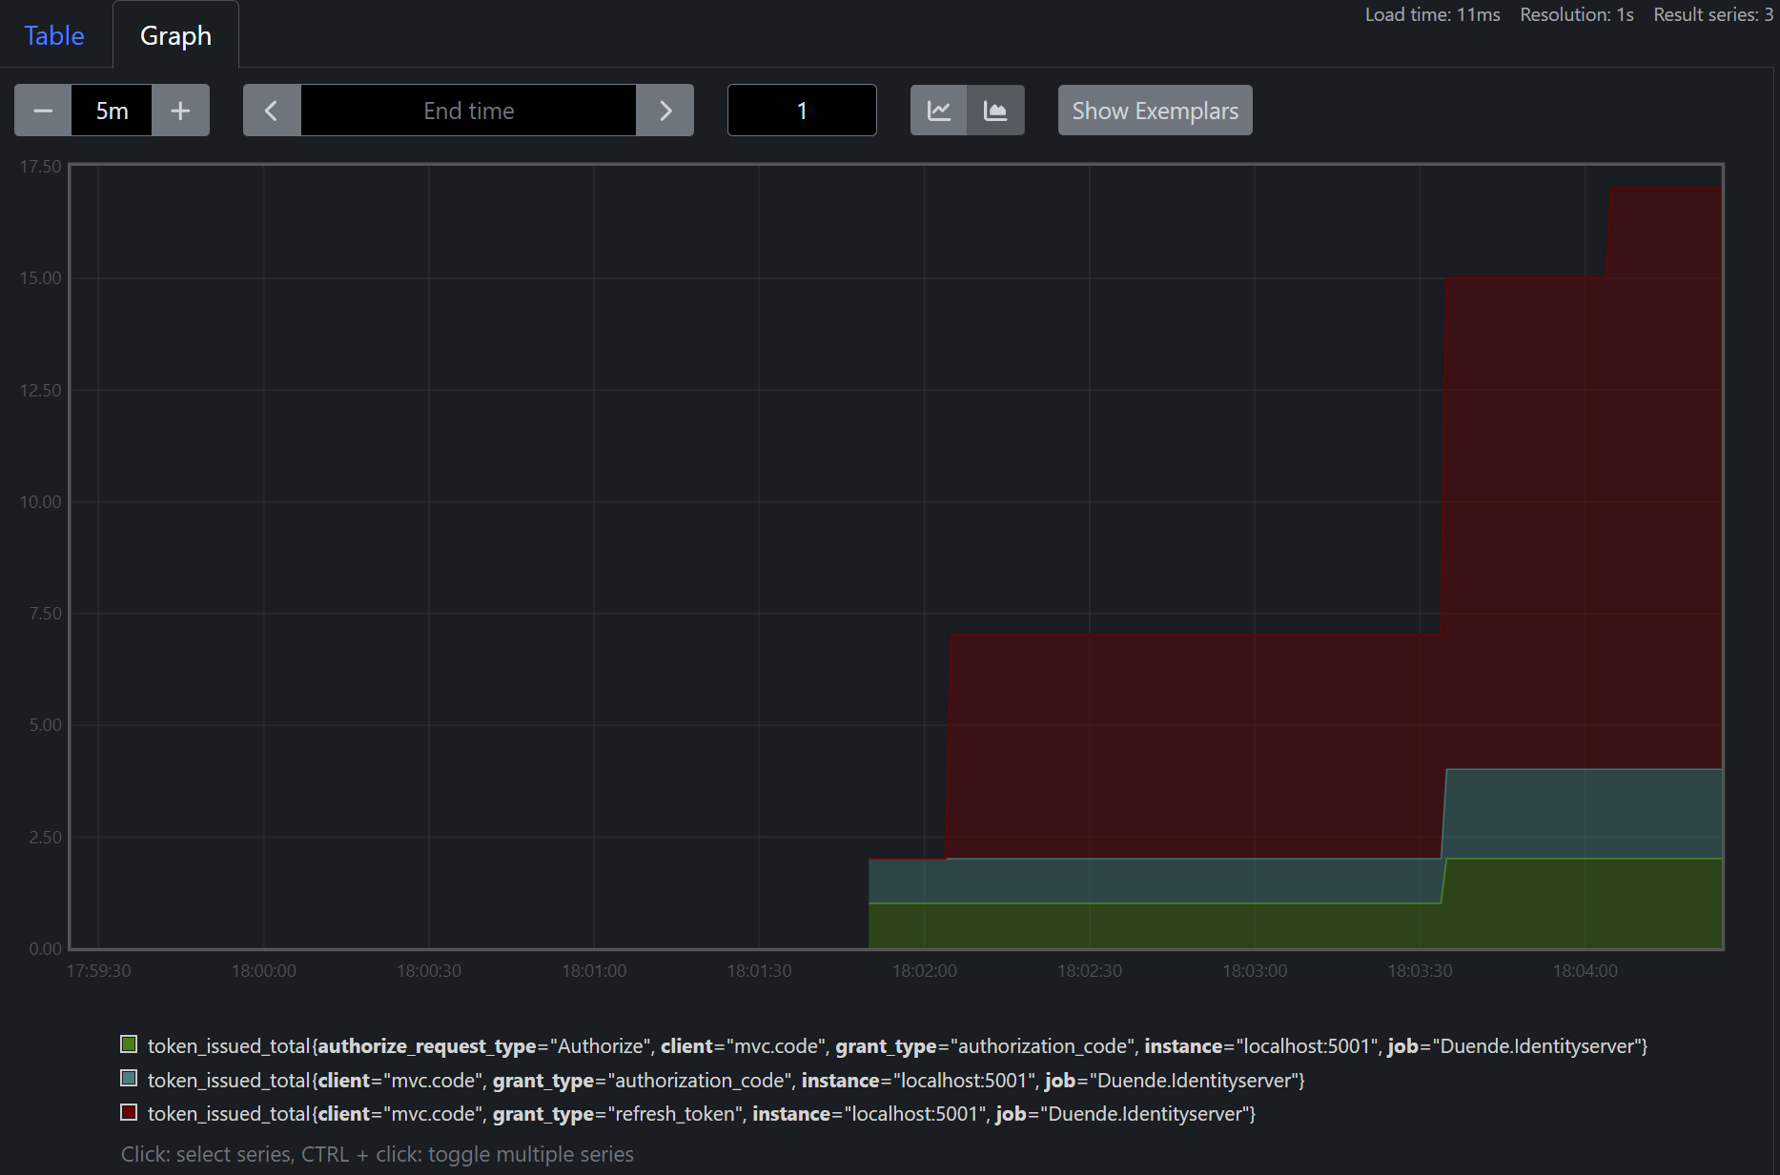Select the Graph tab
Screen dimensions: 1780x1175
pyautogui.click(x=175, y=35)
